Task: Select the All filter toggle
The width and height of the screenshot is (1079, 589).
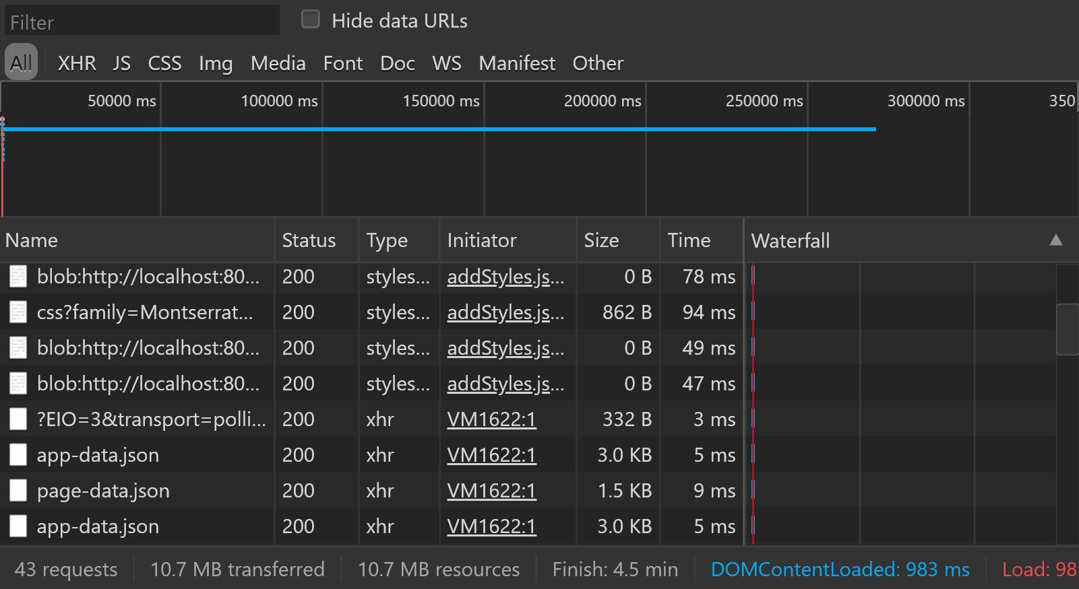Action: coord(21,63)
